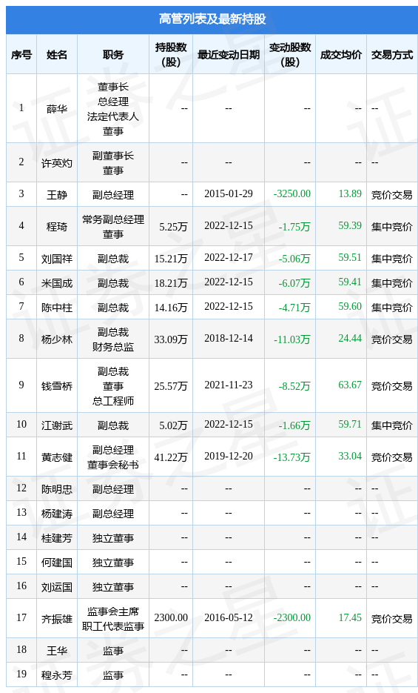Click the average price 59.39
This screenshot has width=418, height=693.
pyautogui.click(x=350, y=225)
